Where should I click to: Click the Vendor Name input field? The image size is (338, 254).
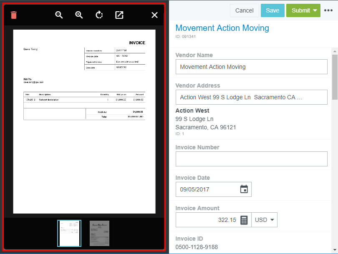[x=251, y=67]
